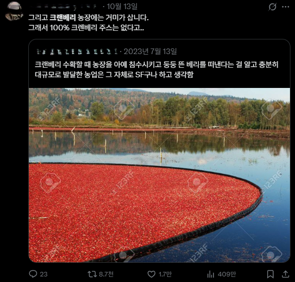
Task: Click the 1.7만 likes count
Action: (x=165, y=274)
